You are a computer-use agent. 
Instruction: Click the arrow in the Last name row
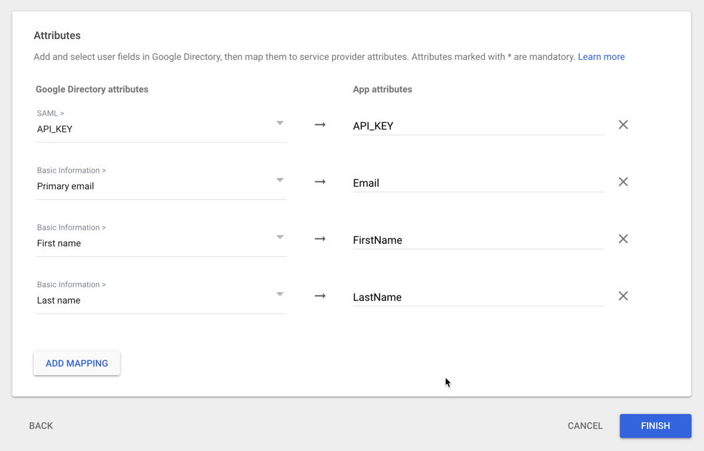tap(320, 296)
